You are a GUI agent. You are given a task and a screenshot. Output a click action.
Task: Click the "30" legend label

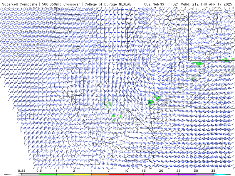pyautogui.click(x=196, y=171)
